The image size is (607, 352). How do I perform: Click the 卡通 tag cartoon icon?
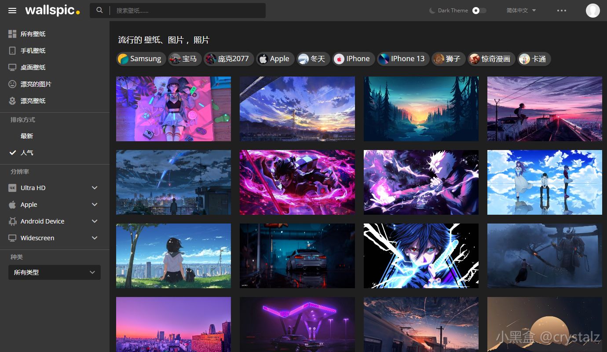click(524, 59)
